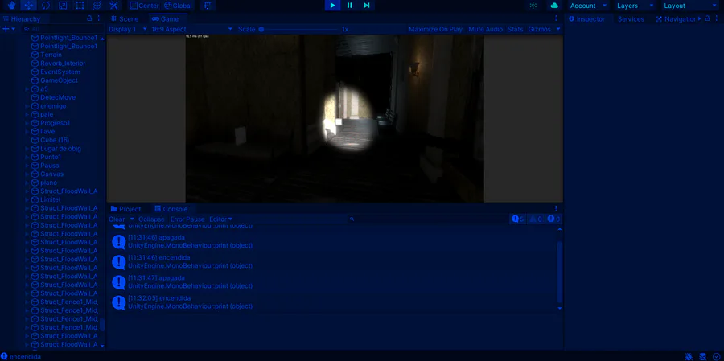Switch to the Scene tab
Viewport: 724px width, 361px height.
tap(125, 19)
